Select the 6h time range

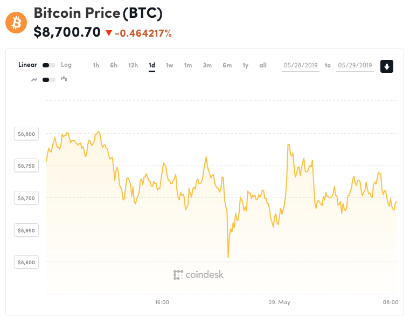click(x=114, y=65)
